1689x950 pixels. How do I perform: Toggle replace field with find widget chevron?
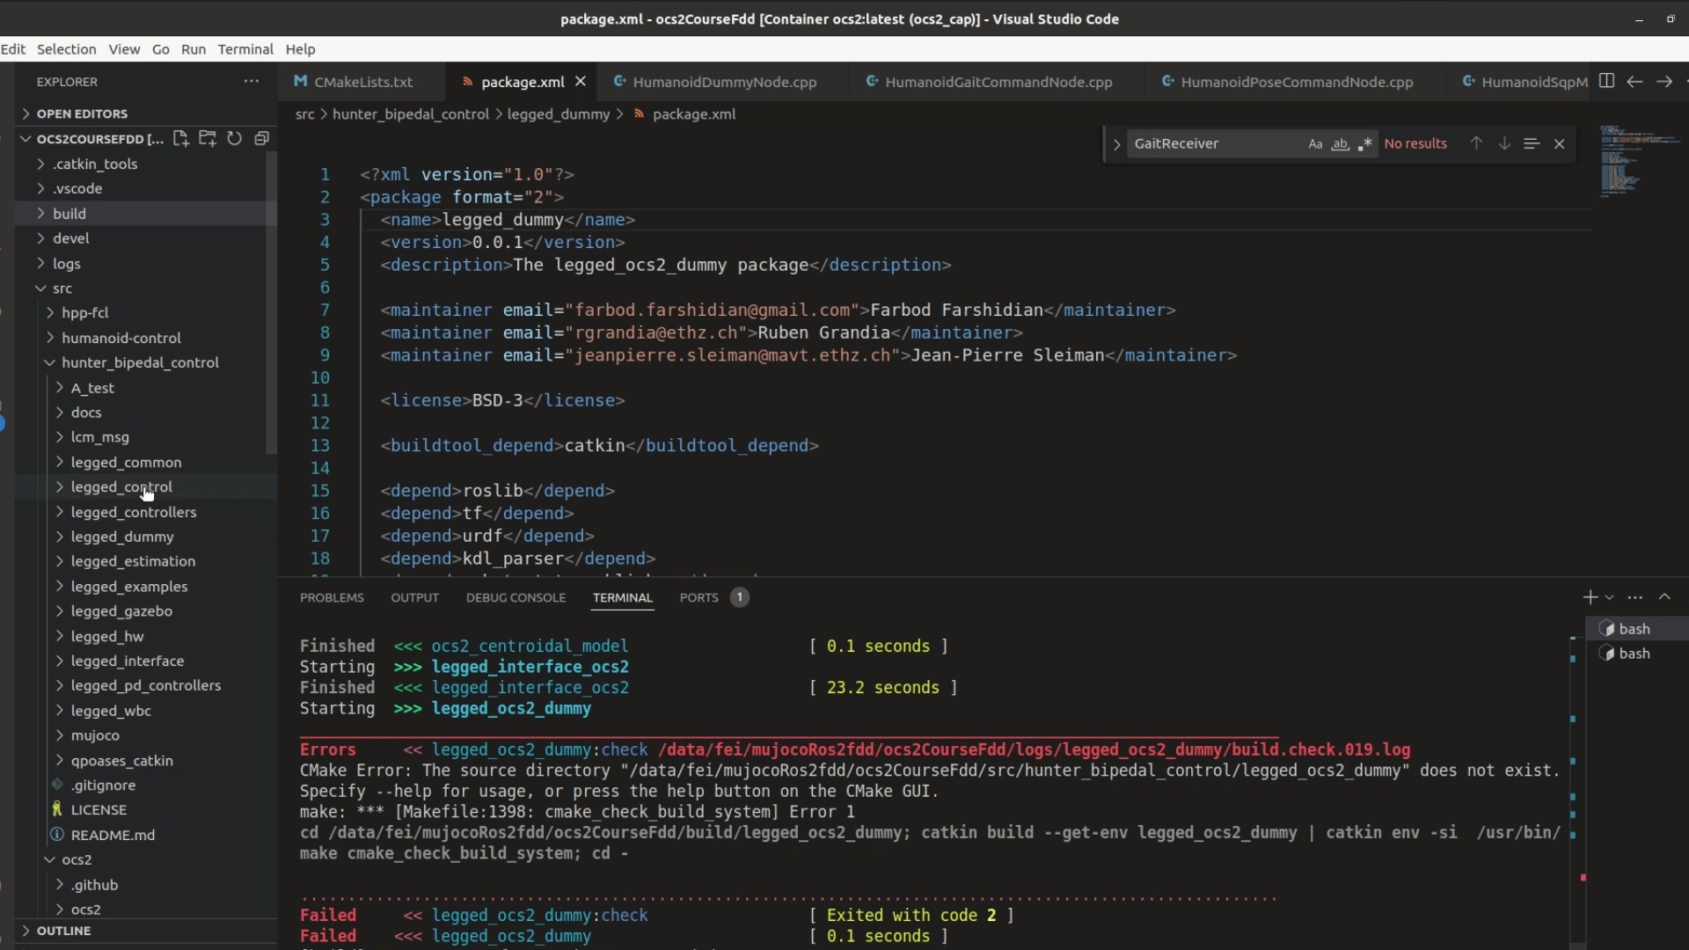(x=1116, y=144)
